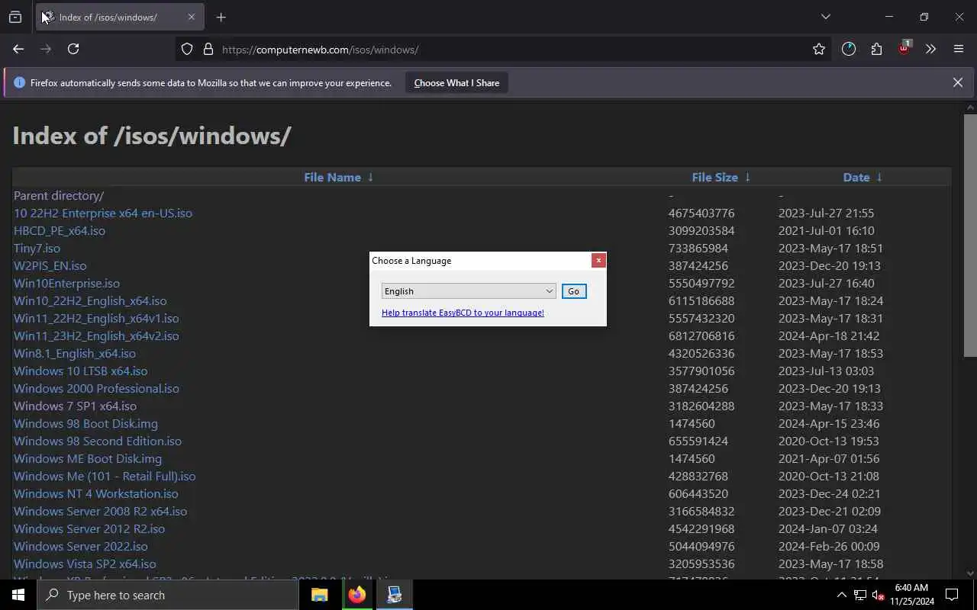Download Windows Server 2008 R2 x64.iso
Viewport: 977px width, 610px height.
pos(100,511)
